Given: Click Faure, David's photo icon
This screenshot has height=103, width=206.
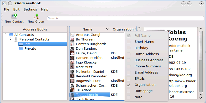Looking at the screenshot, I should point(72,53).
